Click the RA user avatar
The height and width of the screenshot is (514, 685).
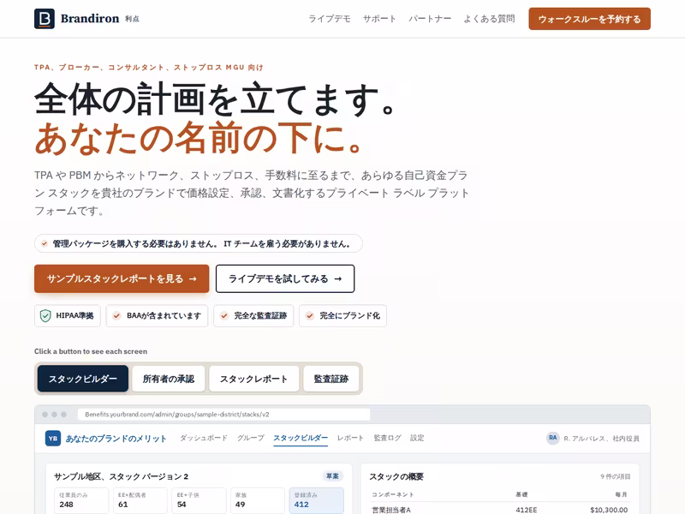click(552, 438)
